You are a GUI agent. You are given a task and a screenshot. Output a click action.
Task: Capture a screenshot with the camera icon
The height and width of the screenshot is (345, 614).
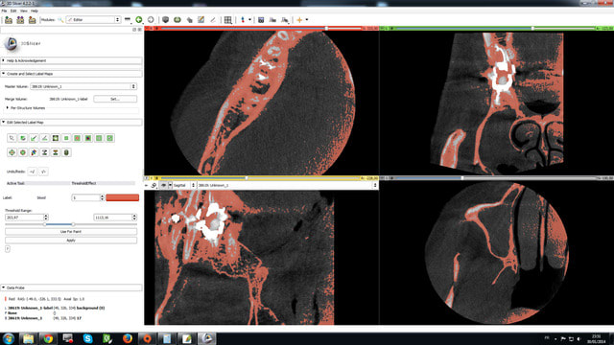click(x=261, y=19)
